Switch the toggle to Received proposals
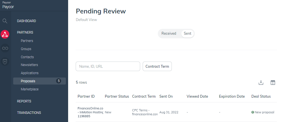This screenshot has width=282, height=122. click(169, 34)
